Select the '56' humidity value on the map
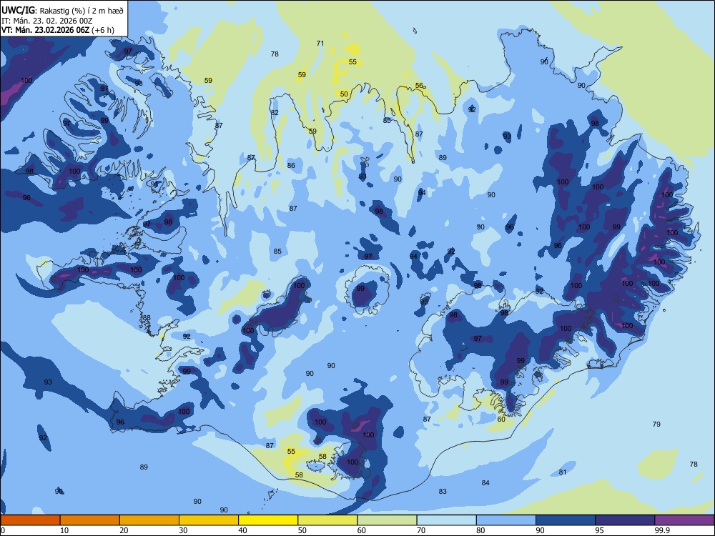The height and width of the screenshot is (536, 715). (419, 85)
